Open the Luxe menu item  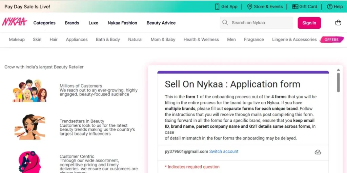tap(94, 23)
